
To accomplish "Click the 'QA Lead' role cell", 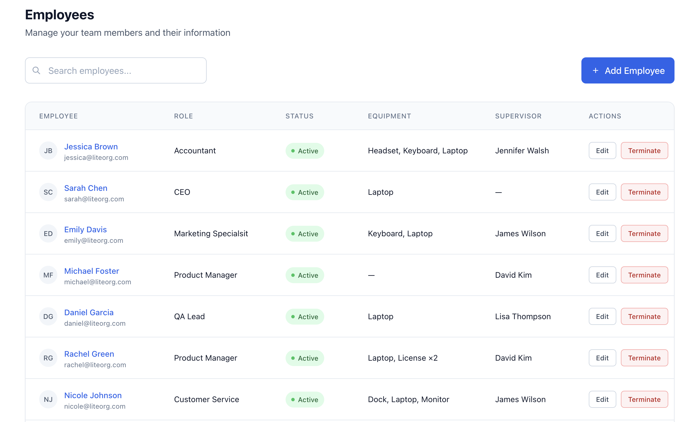I will pos(189,316).
